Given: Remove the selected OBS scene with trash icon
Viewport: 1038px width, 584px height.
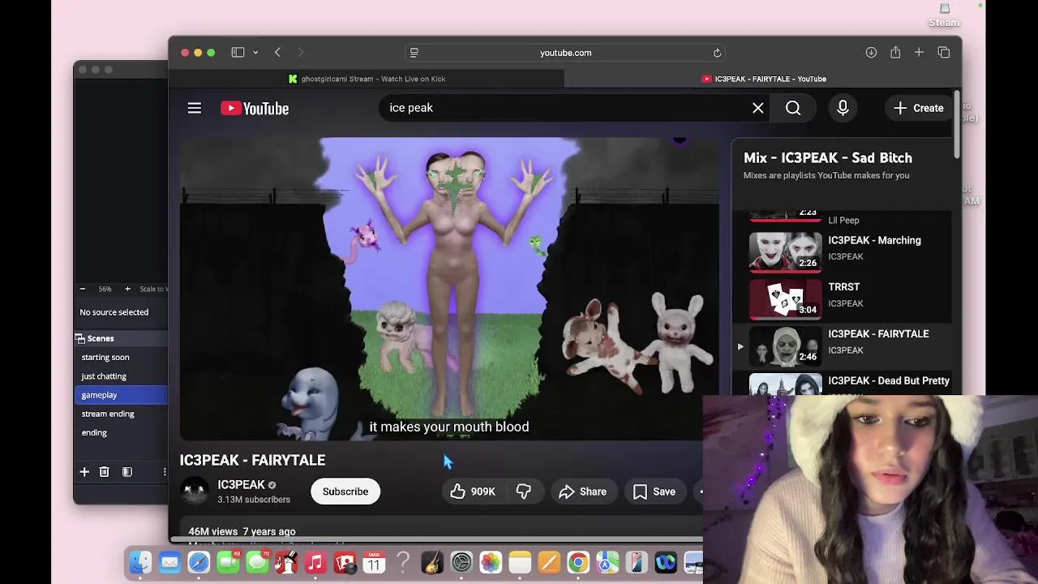Looking at the screenshot, I should (x=104, y=472).
